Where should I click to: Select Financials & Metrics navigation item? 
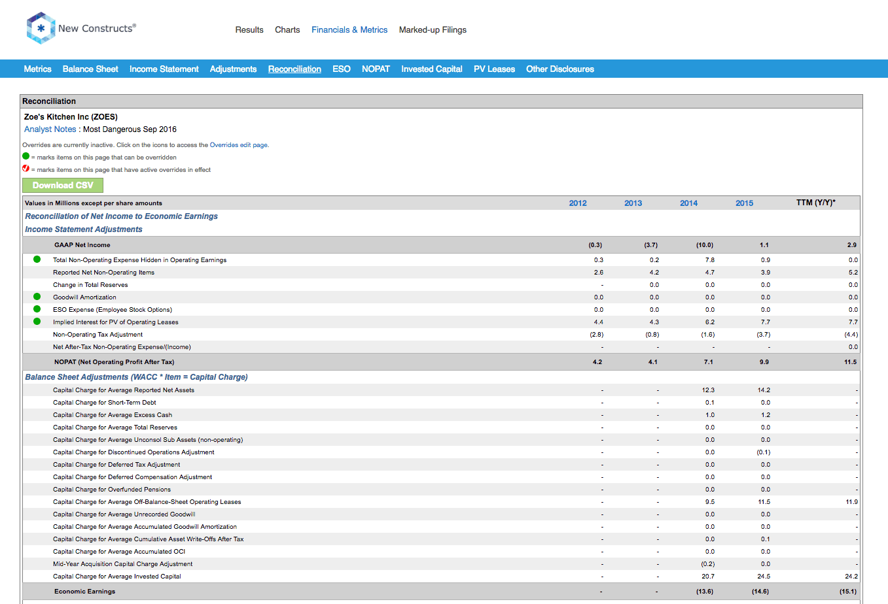click(x=349, y=30)
